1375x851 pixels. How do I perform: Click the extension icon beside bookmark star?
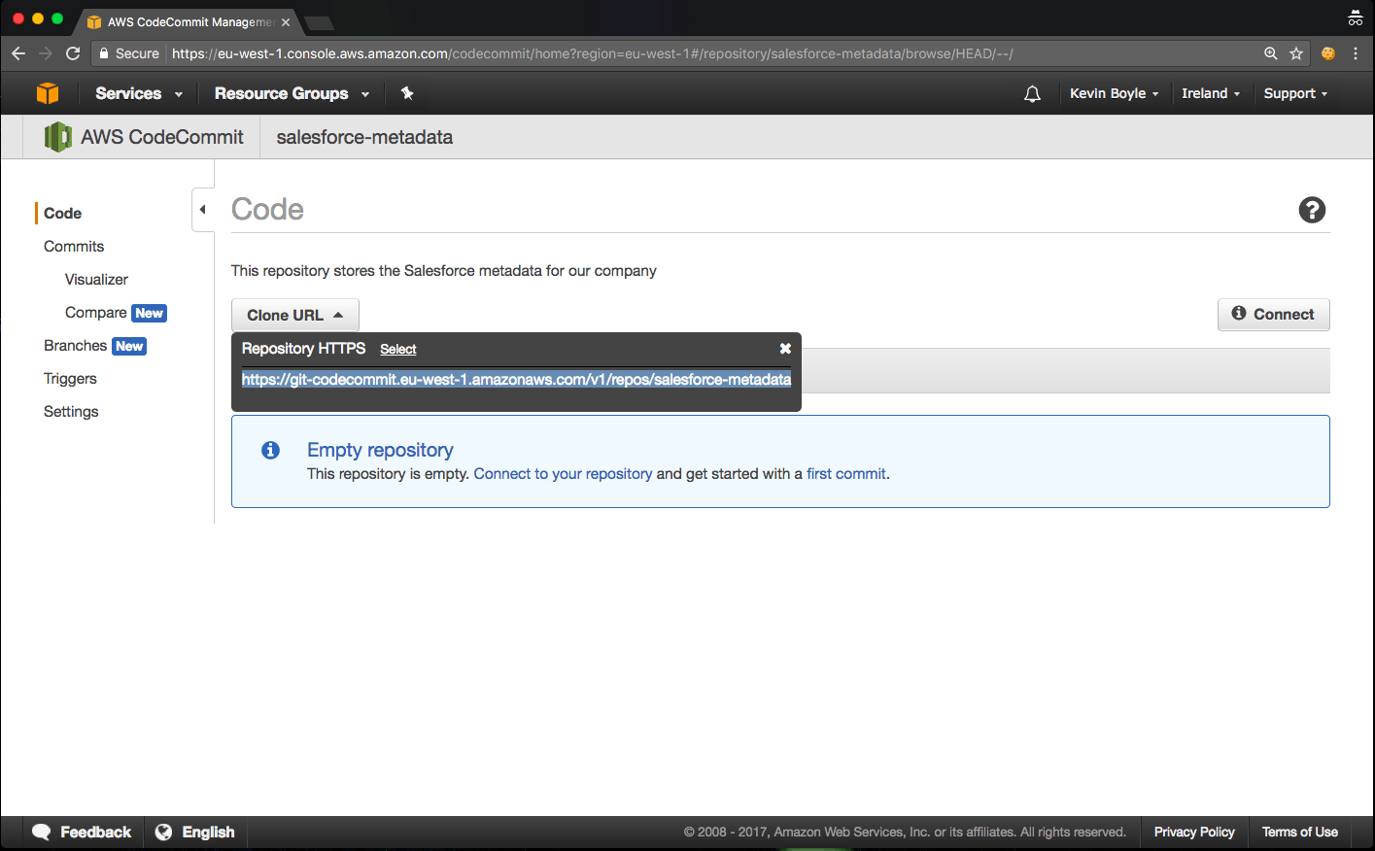(1327, 53)
